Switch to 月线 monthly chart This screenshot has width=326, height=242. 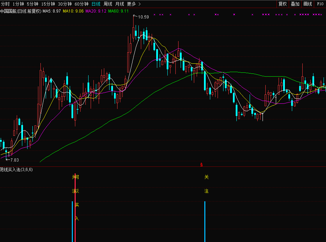tap(120, 4)
